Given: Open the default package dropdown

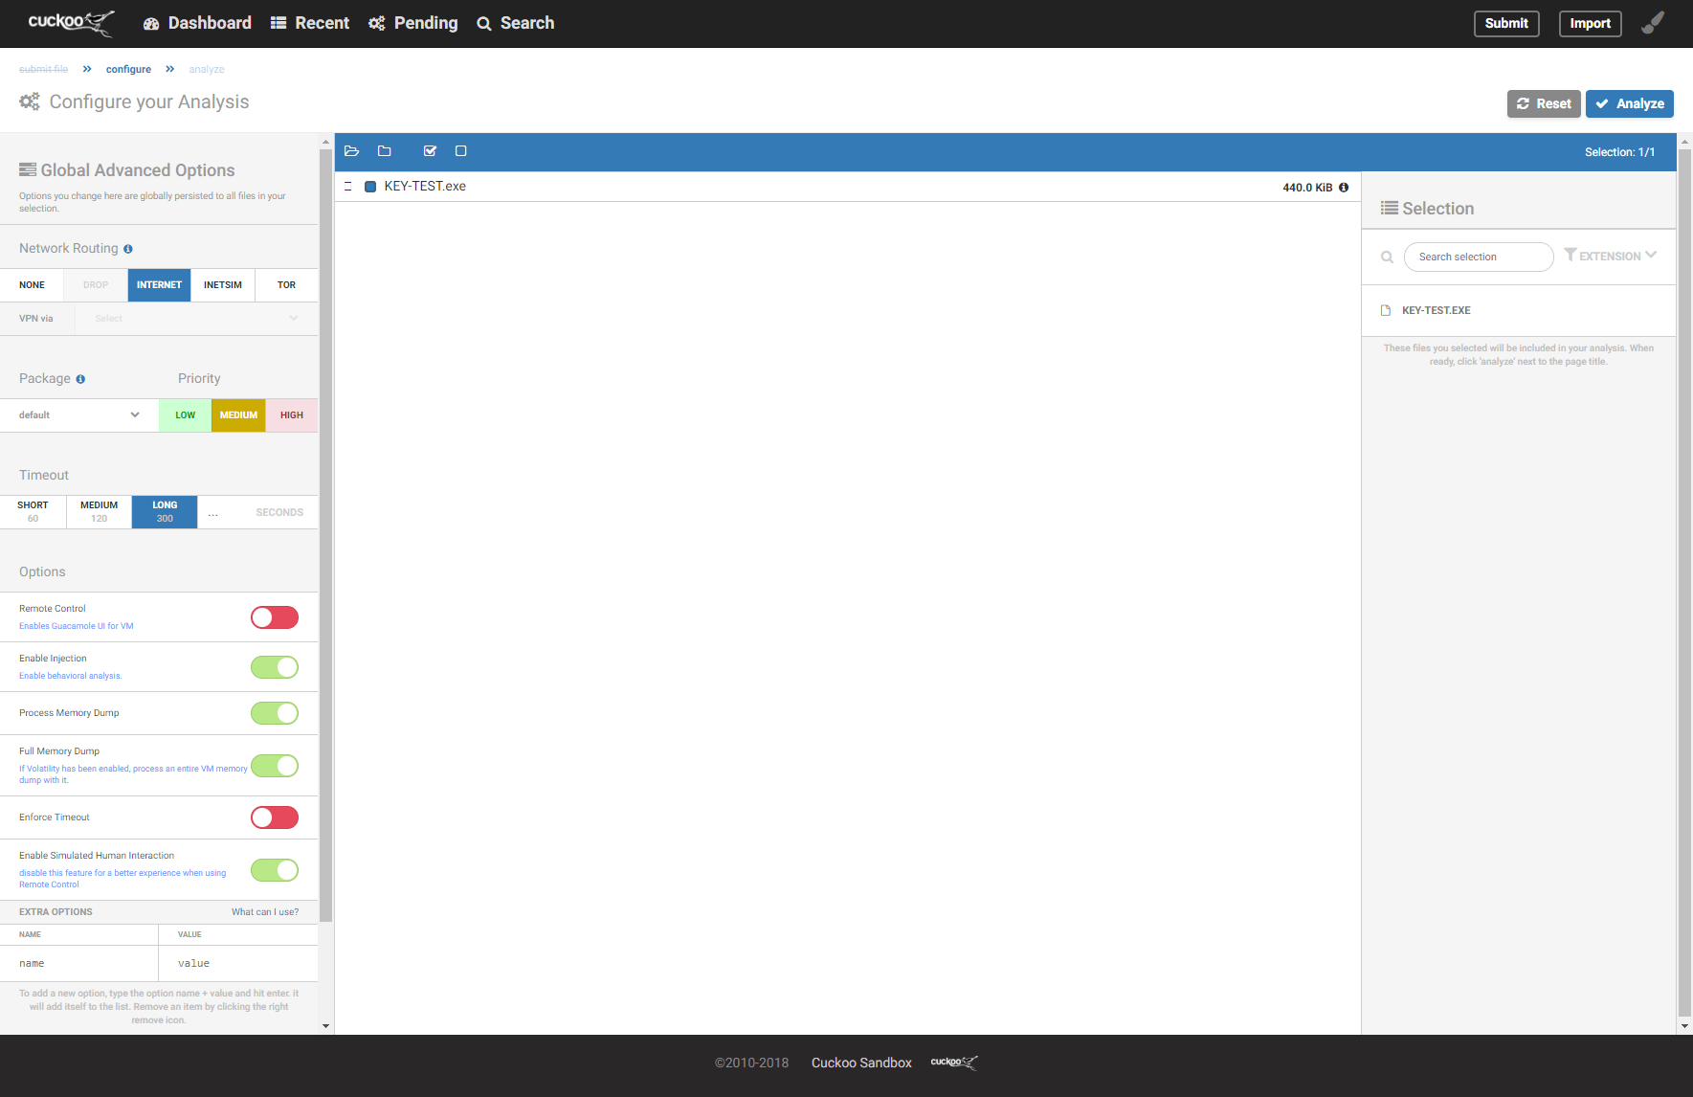Looking at the screenshot, I should click(x=79, y=415).
